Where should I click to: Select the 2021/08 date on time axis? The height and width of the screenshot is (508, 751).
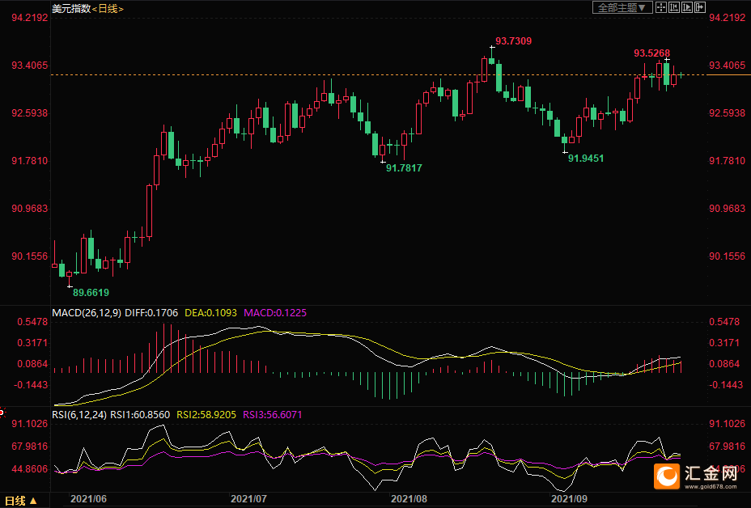pos(409,499)
